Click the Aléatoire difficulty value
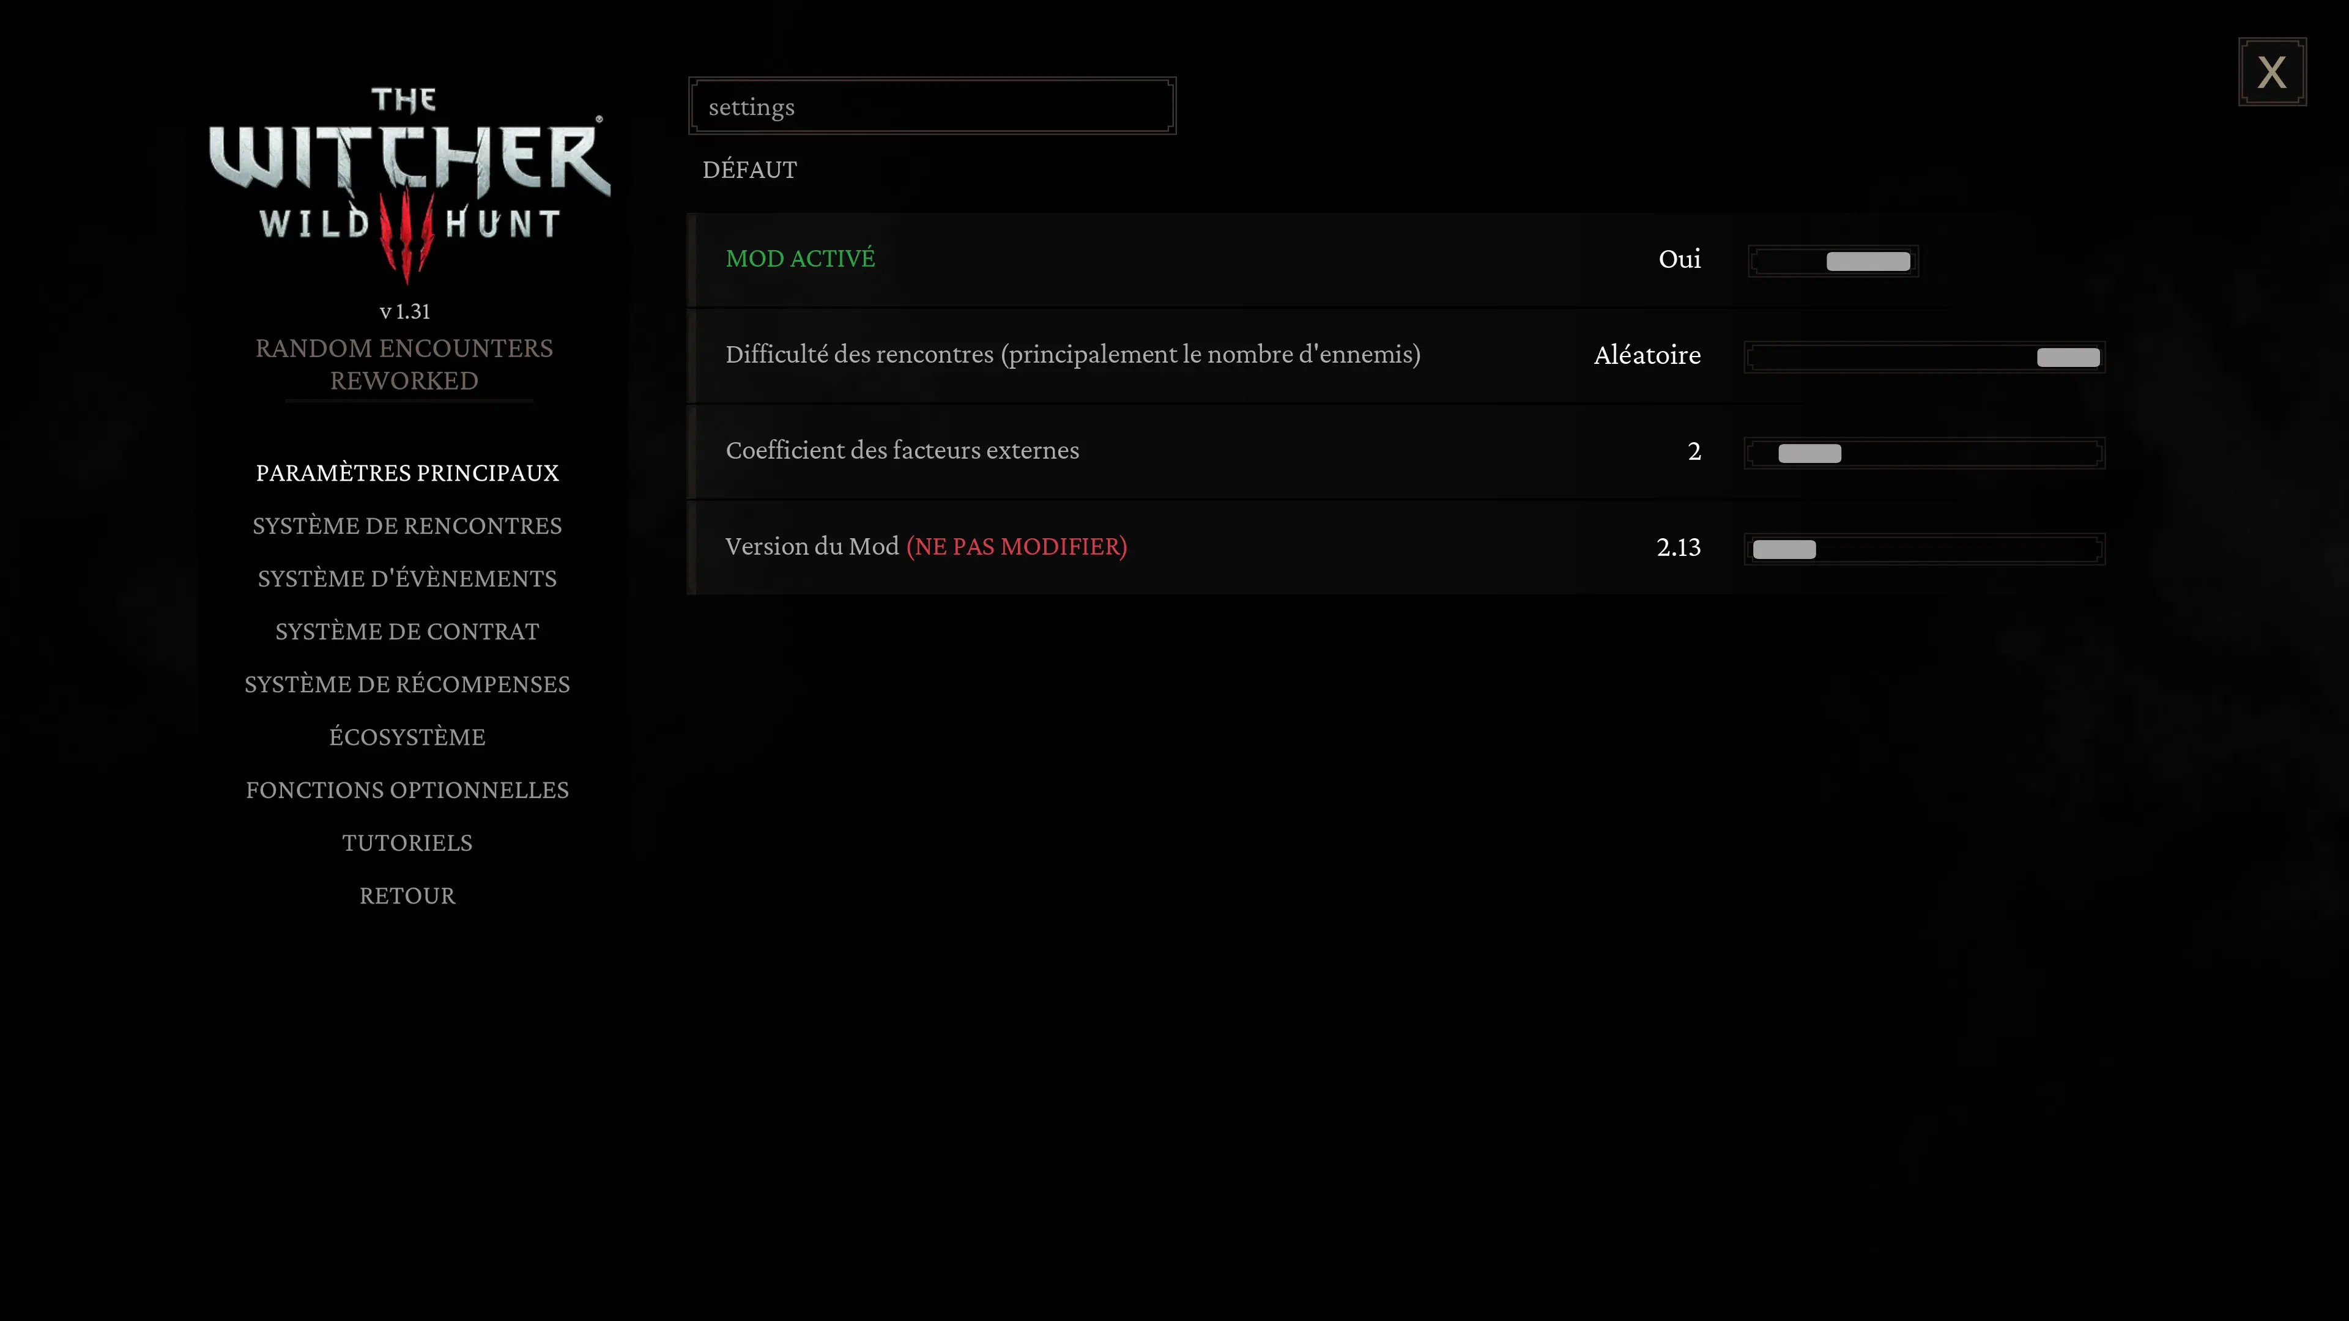 1647,355
